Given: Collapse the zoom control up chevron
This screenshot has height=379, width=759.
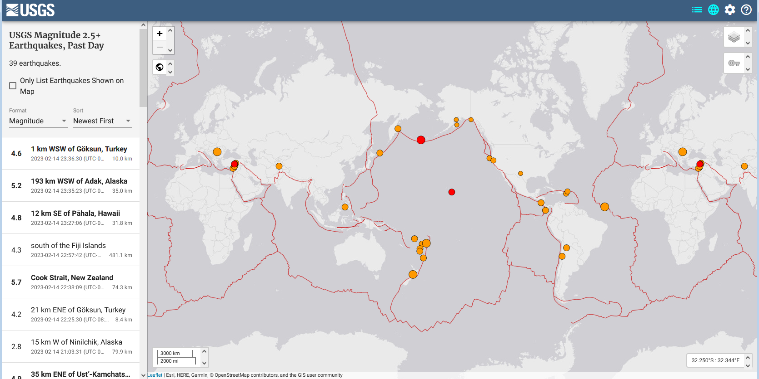Looking at the screenshot, I should [170, 31].
